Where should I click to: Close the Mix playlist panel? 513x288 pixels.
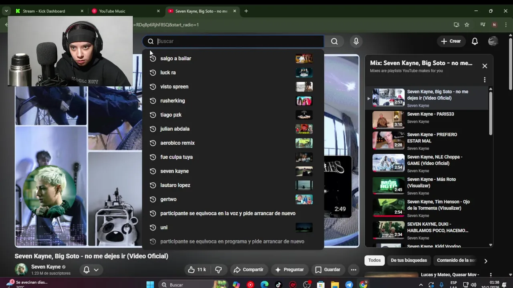tap(485, 66)
